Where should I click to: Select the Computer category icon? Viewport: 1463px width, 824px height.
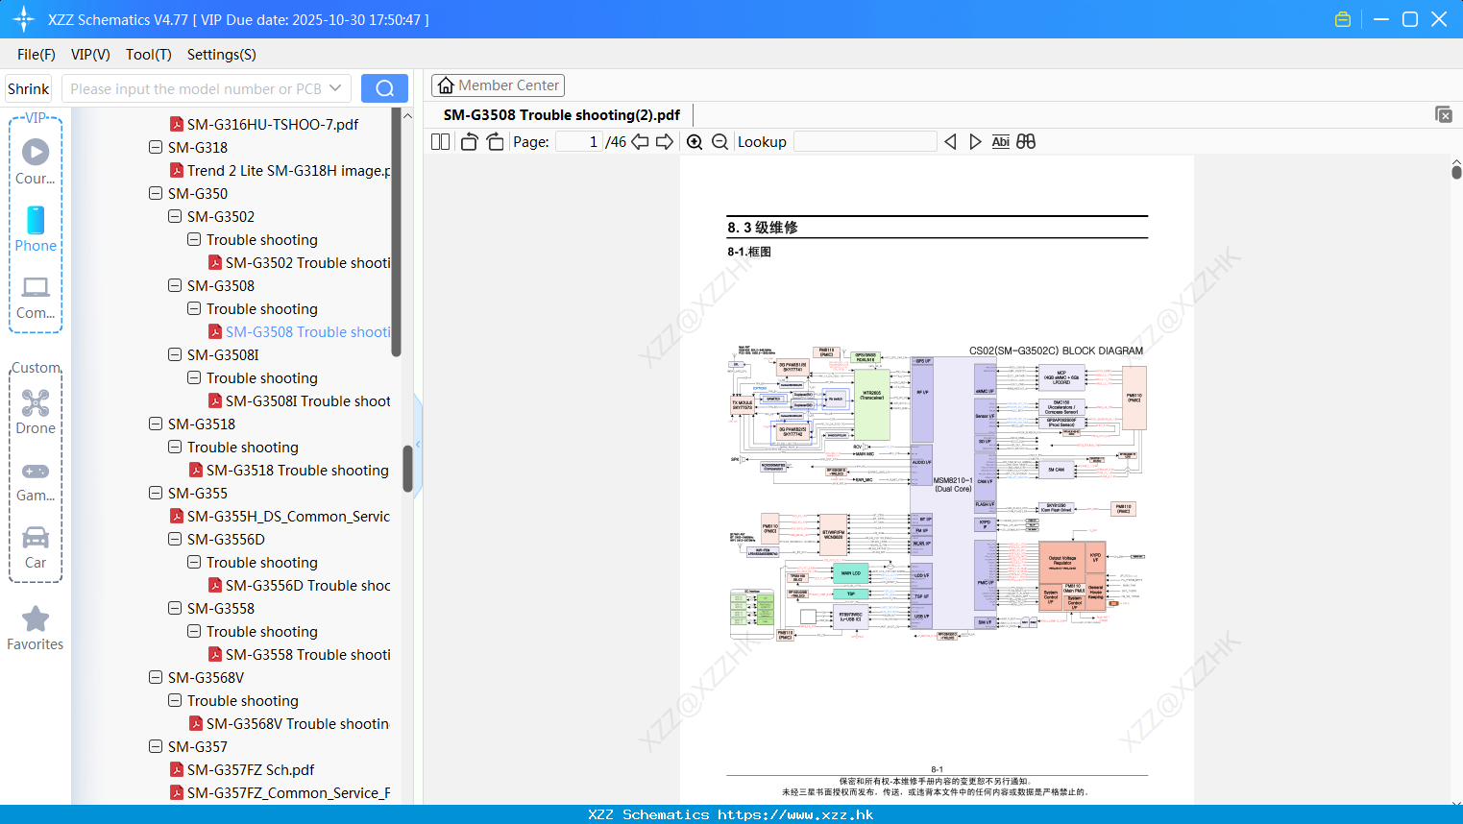click(36, 297)
